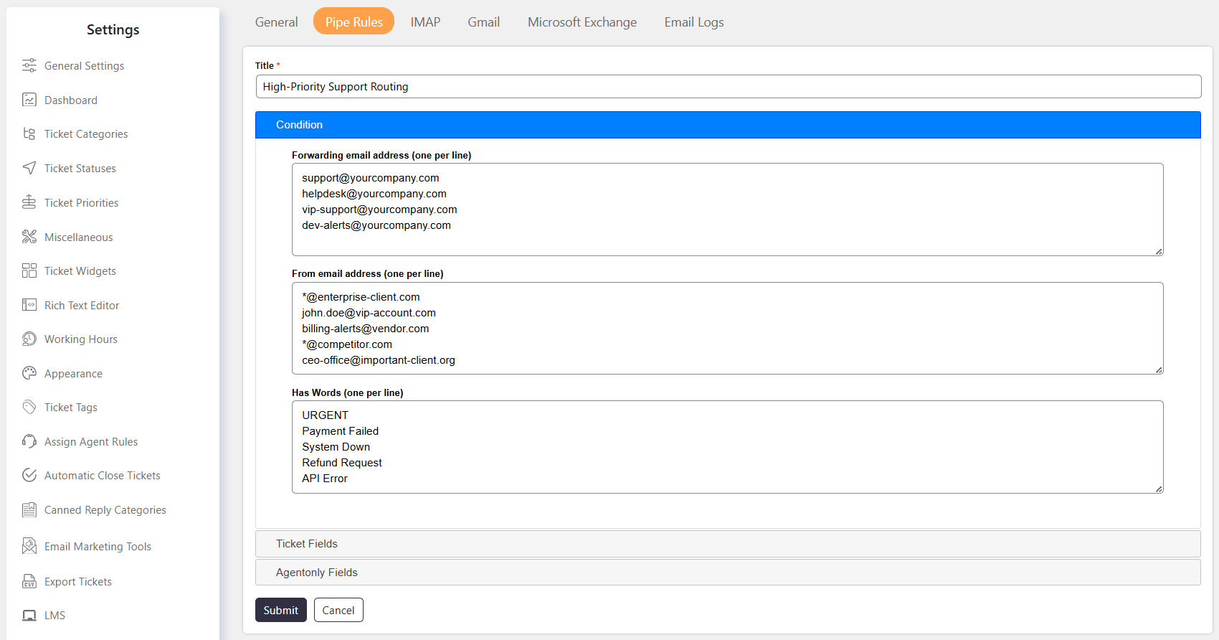Click the From email address textarea
1219x640 pixels.
727,328
